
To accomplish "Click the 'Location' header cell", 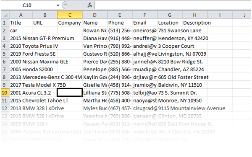I will 170,23.
